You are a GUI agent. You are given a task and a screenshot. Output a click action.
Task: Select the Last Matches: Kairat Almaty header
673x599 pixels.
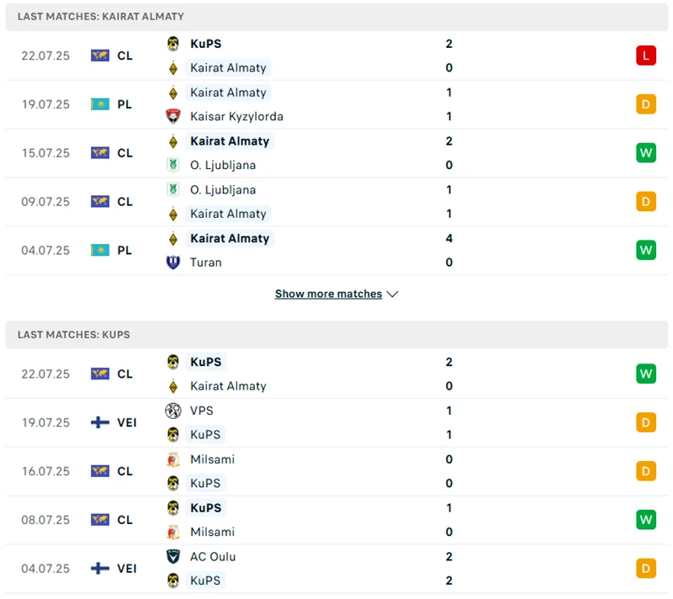pyautogui.click(x=101, y=16)
